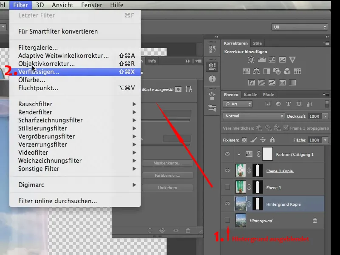
Task: Filter layers by pixel layers icon
Action: (x=268, y=104)
